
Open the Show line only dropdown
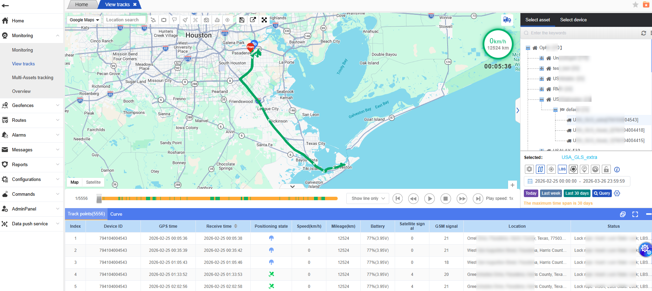pyautogui.click(x=368, y=198)
